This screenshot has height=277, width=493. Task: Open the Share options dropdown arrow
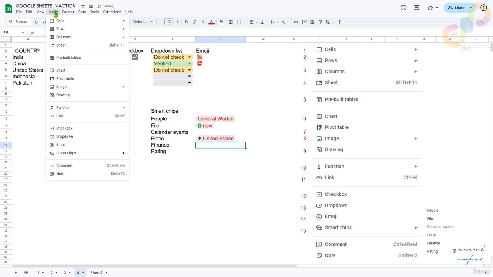click(471, 8)
